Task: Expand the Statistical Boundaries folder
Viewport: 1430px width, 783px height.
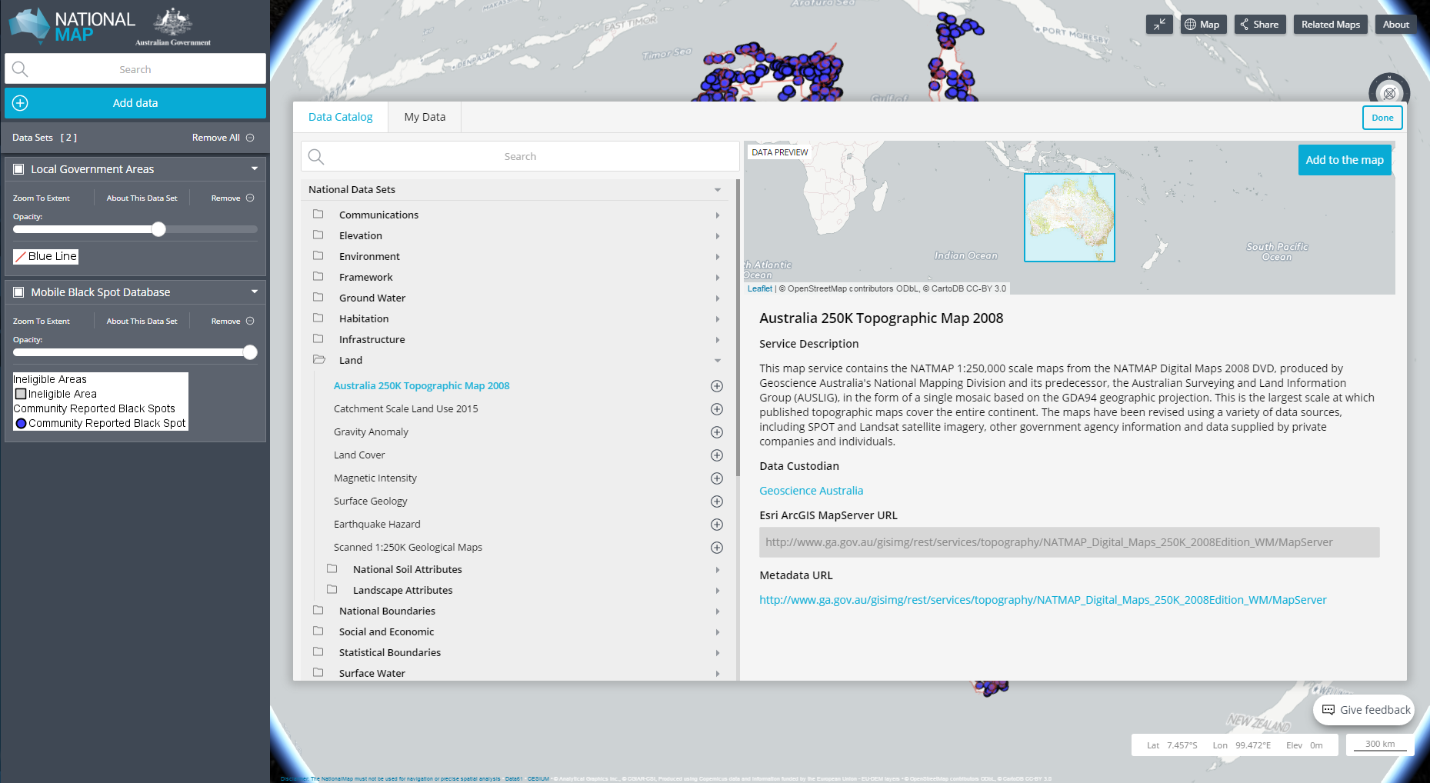Action: 718,653
